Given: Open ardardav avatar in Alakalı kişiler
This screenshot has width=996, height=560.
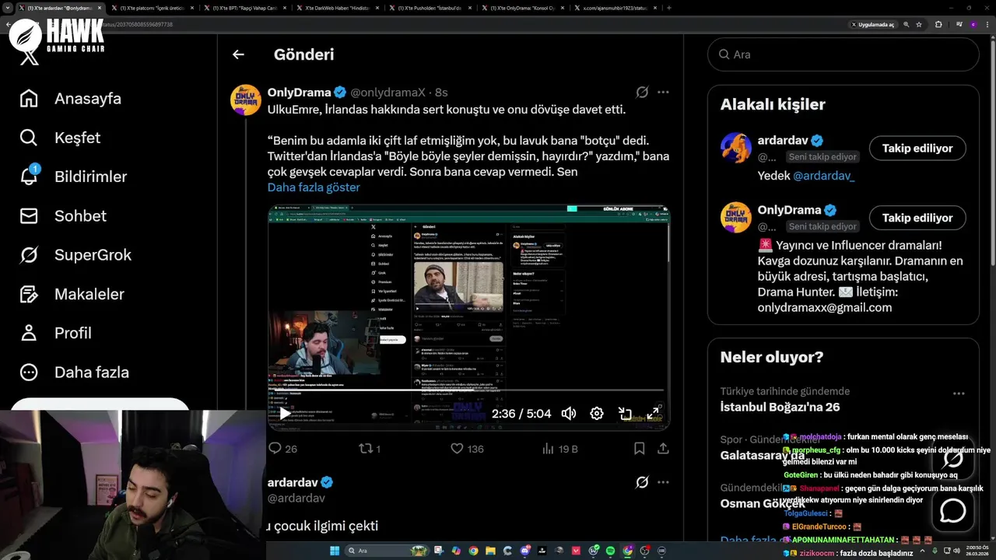Looking at the screenshot, I should [x=736, y=148].
